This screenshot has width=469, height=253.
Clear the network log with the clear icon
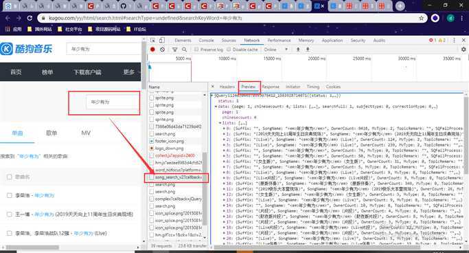coord(163,49)
